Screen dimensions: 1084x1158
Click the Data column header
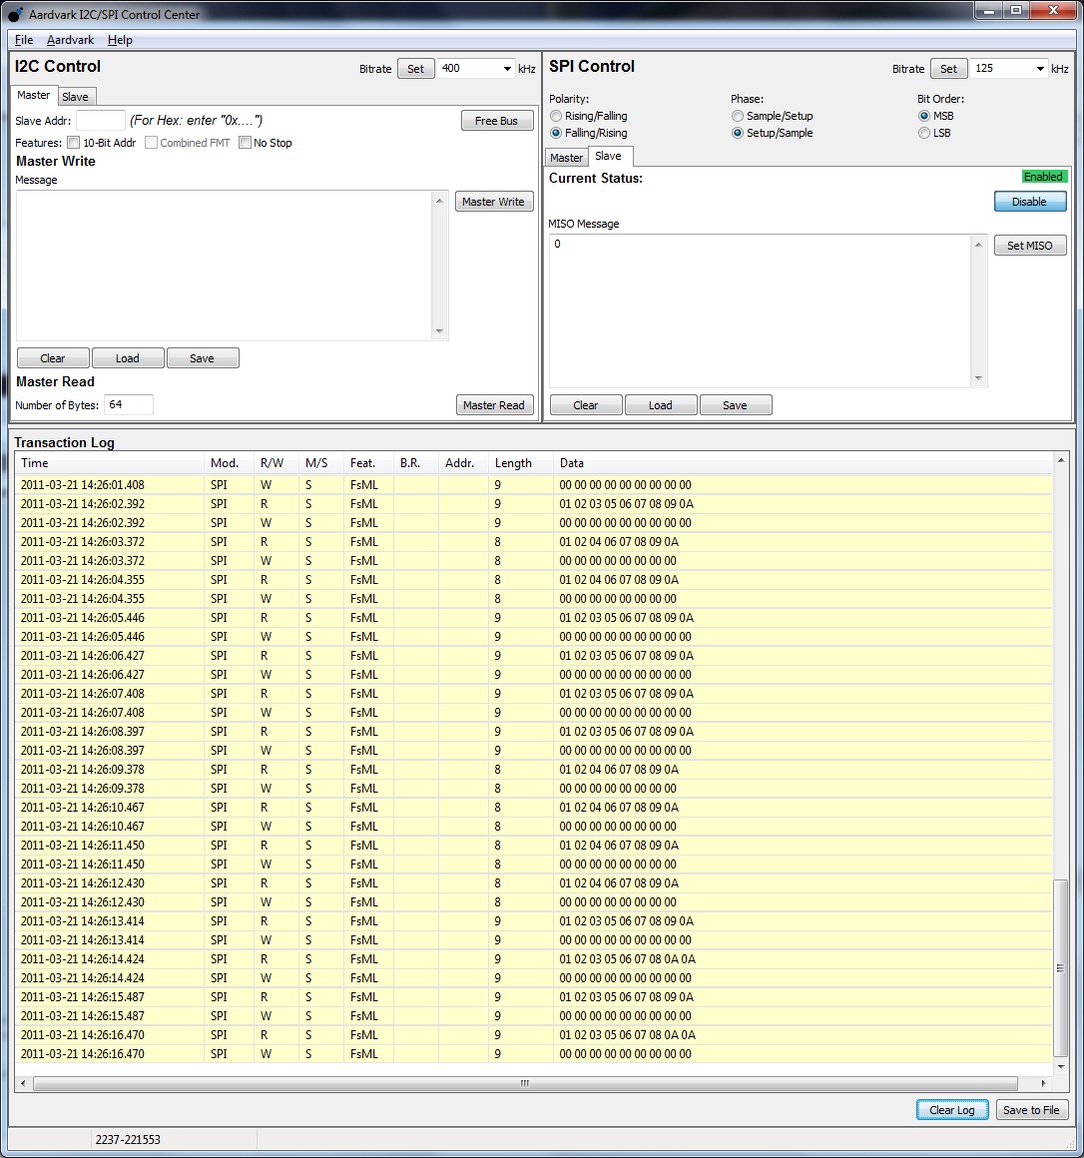803,463
